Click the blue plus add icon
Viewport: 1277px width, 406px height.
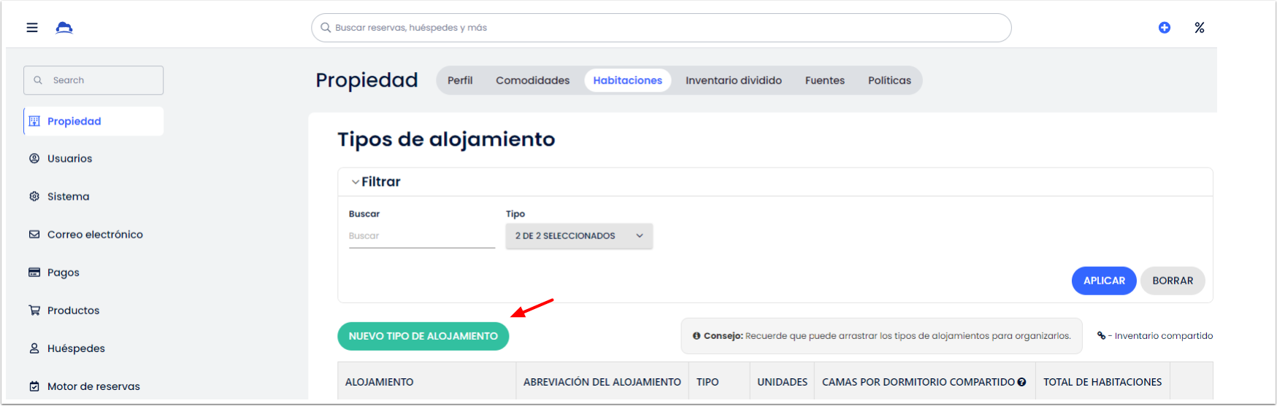[x=1165, y=28]
